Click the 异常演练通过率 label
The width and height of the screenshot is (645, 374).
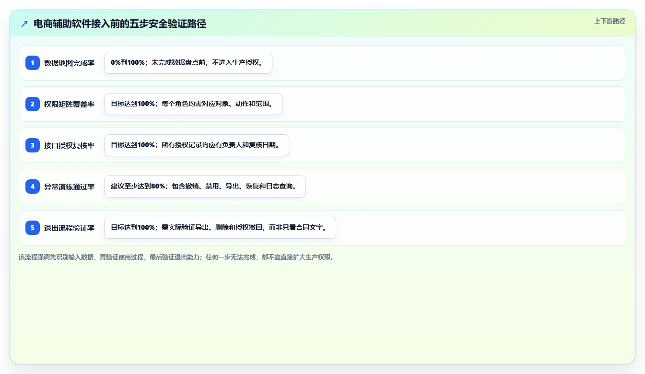[69, 187]
